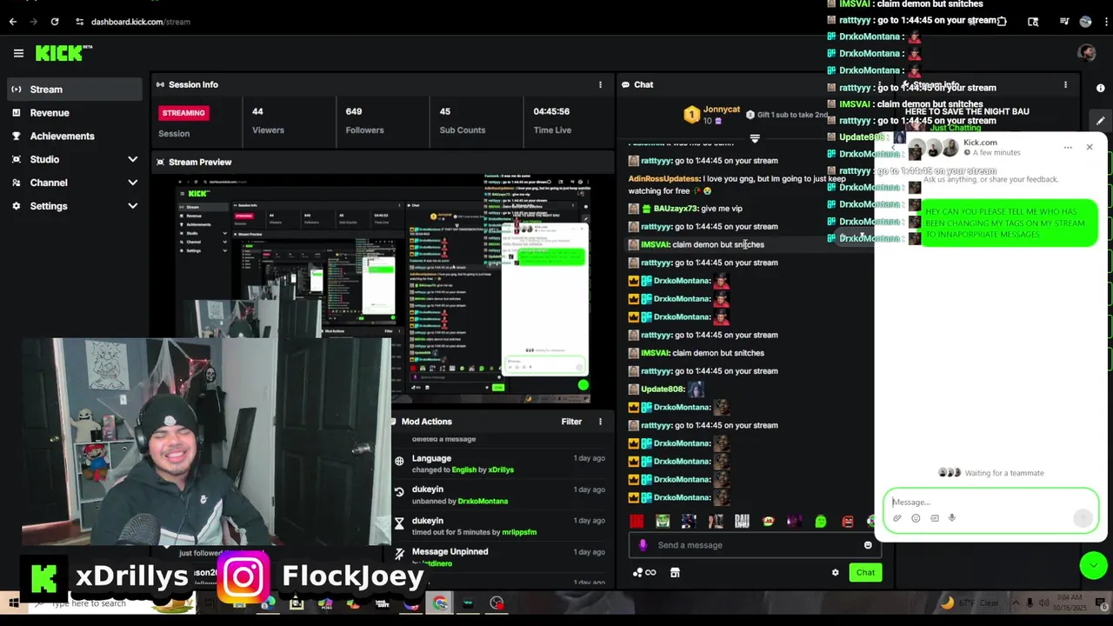Click the address bar showing dashboard.kick.com/stream
1113x626 pixels.
(140, 22)
